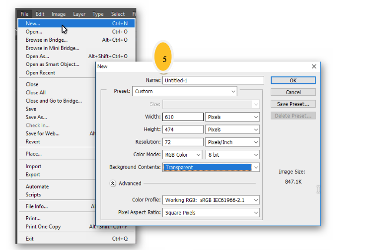The height and width of the screenshot is (250, 369).
Task: Open the Layer menu
Action: pyautogui.click(x=79, y=14)
